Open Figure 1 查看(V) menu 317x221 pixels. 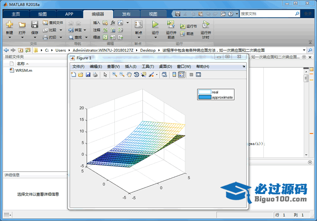113,66
